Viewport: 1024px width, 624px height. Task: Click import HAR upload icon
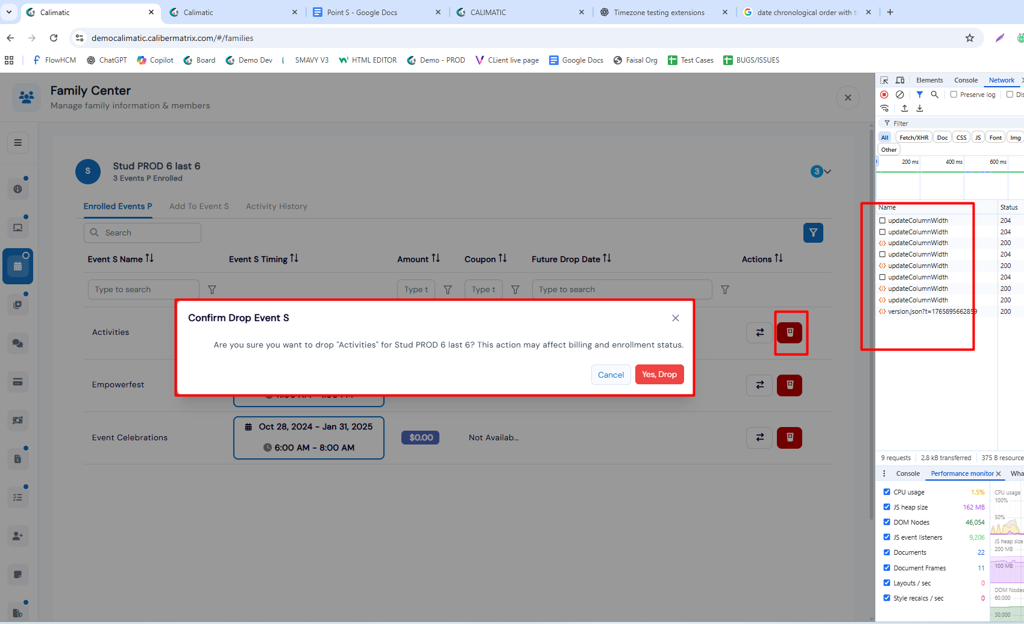click(905, 108)
